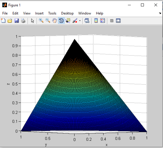
Task: Open the brush color dropdown arrow
Action: point(80,21)
